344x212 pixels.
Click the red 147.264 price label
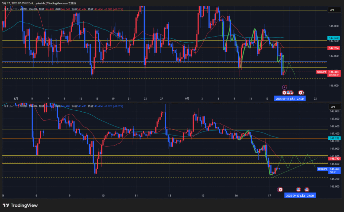pyautogui.click(x=334, y=48)
